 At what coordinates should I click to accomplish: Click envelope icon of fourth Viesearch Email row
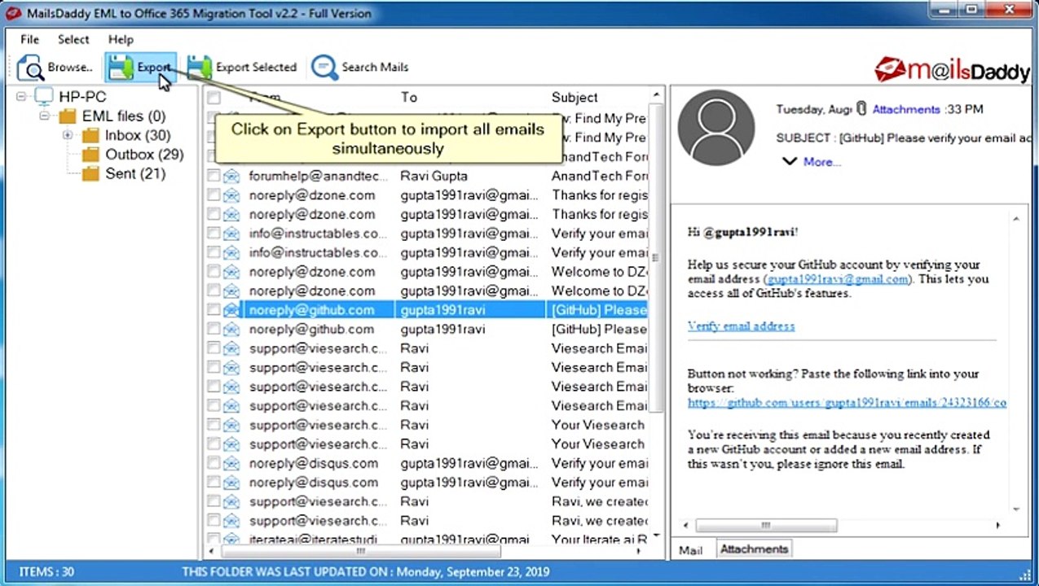[x=231, y=405]
